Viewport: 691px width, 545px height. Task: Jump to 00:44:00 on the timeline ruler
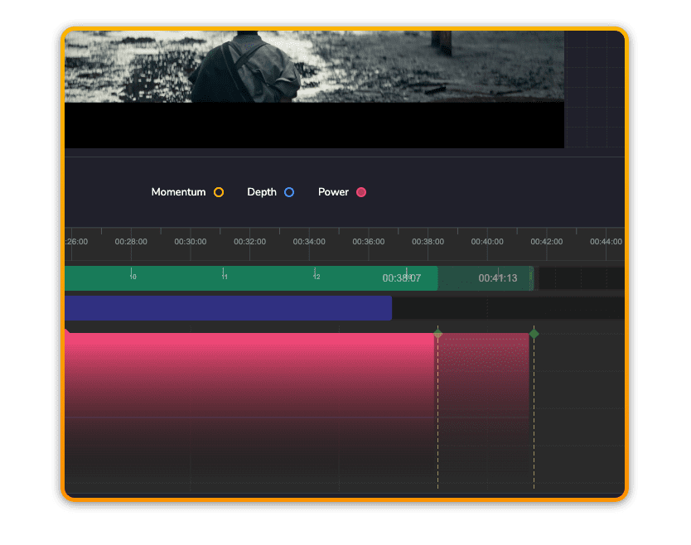click(606, 242)
